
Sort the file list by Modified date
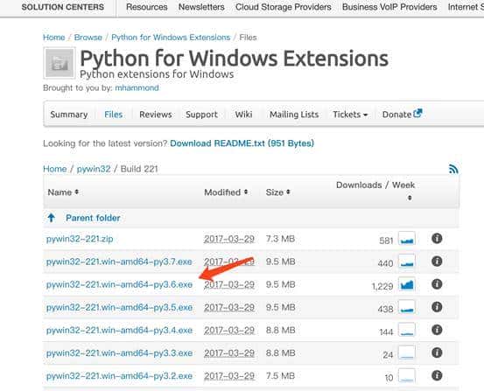click(x=226, y=192)
